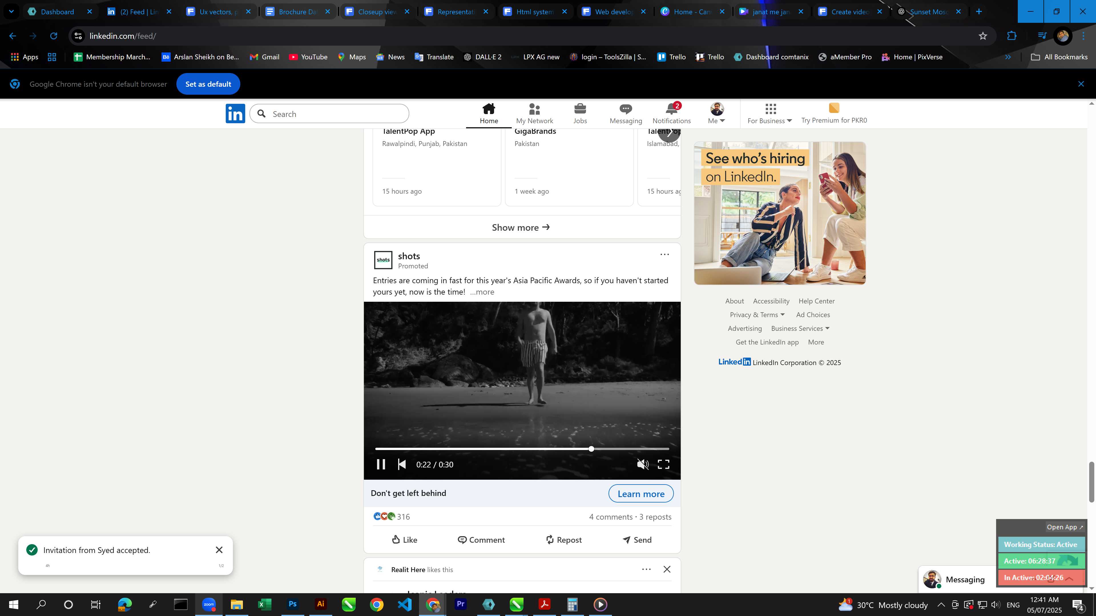Click the LinkedIn search field
This screenshot has height=616, width=1096.
pos(329,114)
